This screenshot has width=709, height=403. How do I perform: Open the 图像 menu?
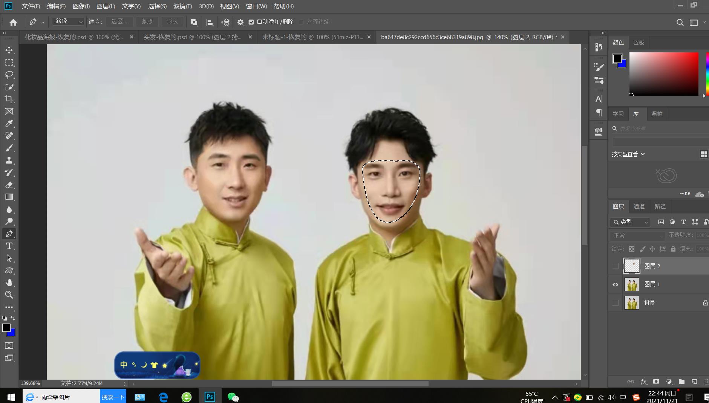point(81,6)
